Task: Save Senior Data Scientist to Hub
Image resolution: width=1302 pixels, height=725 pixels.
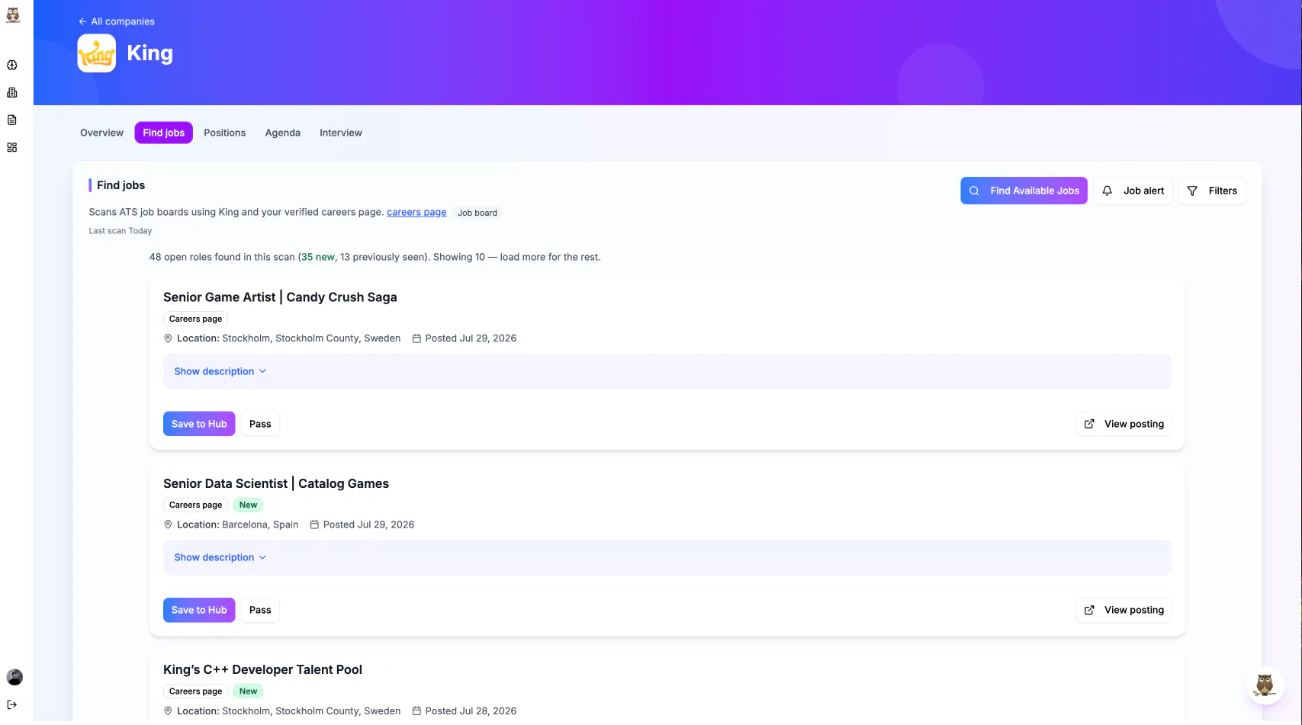Action: click(199, 610)
